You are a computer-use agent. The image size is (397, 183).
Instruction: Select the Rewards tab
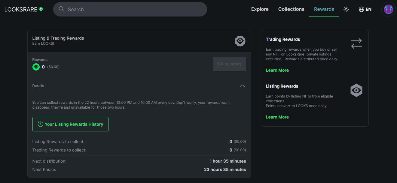click(x=324, y=9)
